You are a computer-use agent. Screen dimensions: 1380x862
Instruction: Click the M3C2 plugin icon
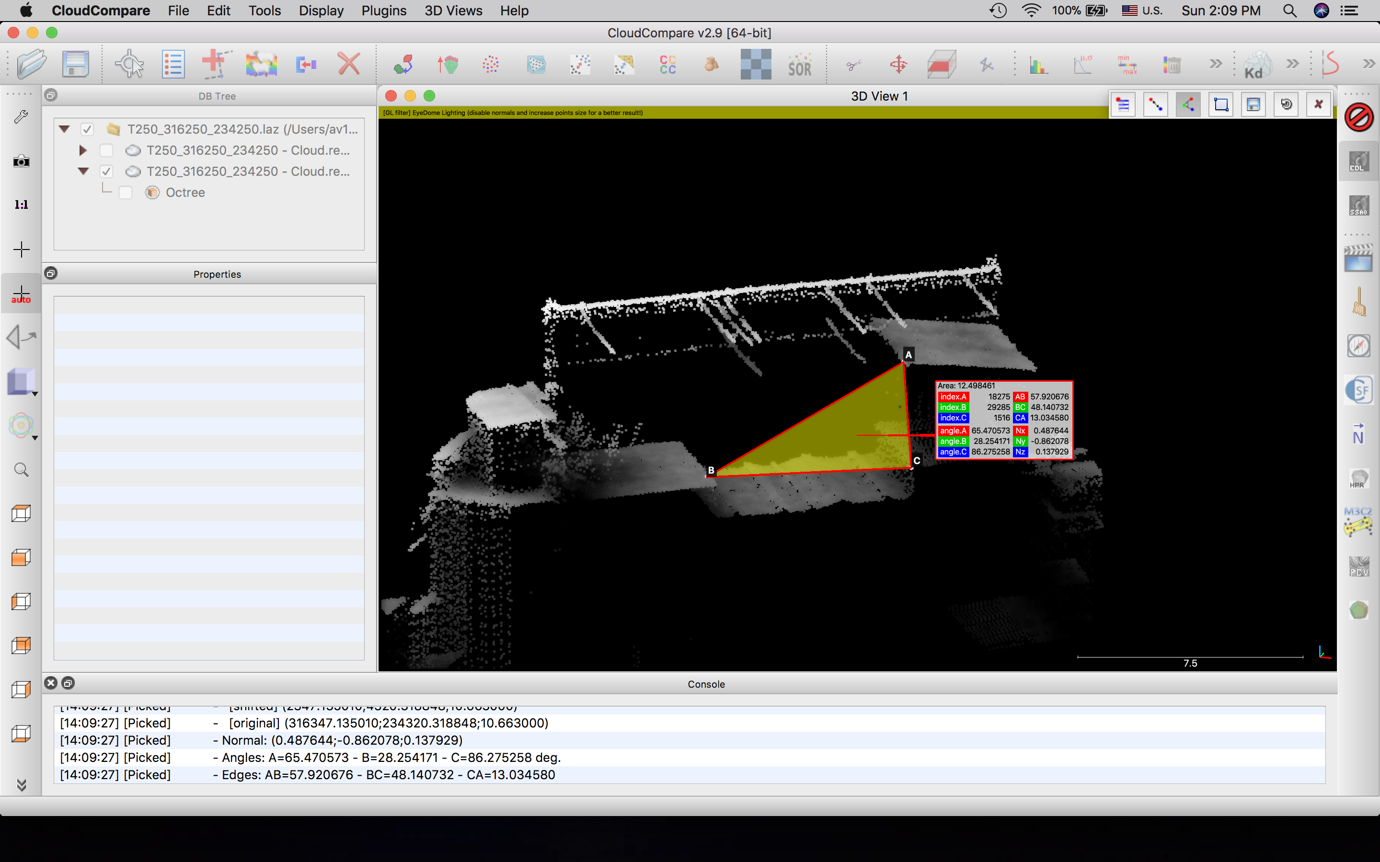[1358, 521]
